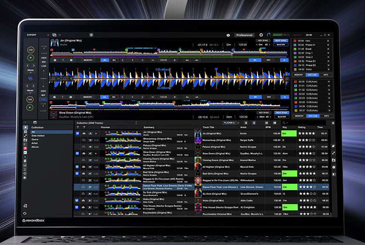
Task: Toggle KEY SYNC on deck B
Action: click(x=264, y=112)
